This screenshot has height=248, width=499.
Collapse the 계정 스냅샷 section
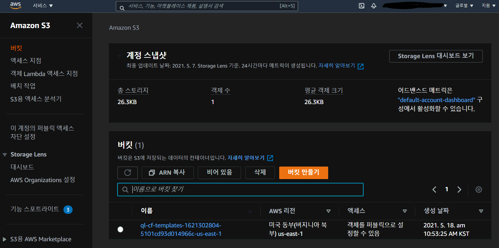120,55
